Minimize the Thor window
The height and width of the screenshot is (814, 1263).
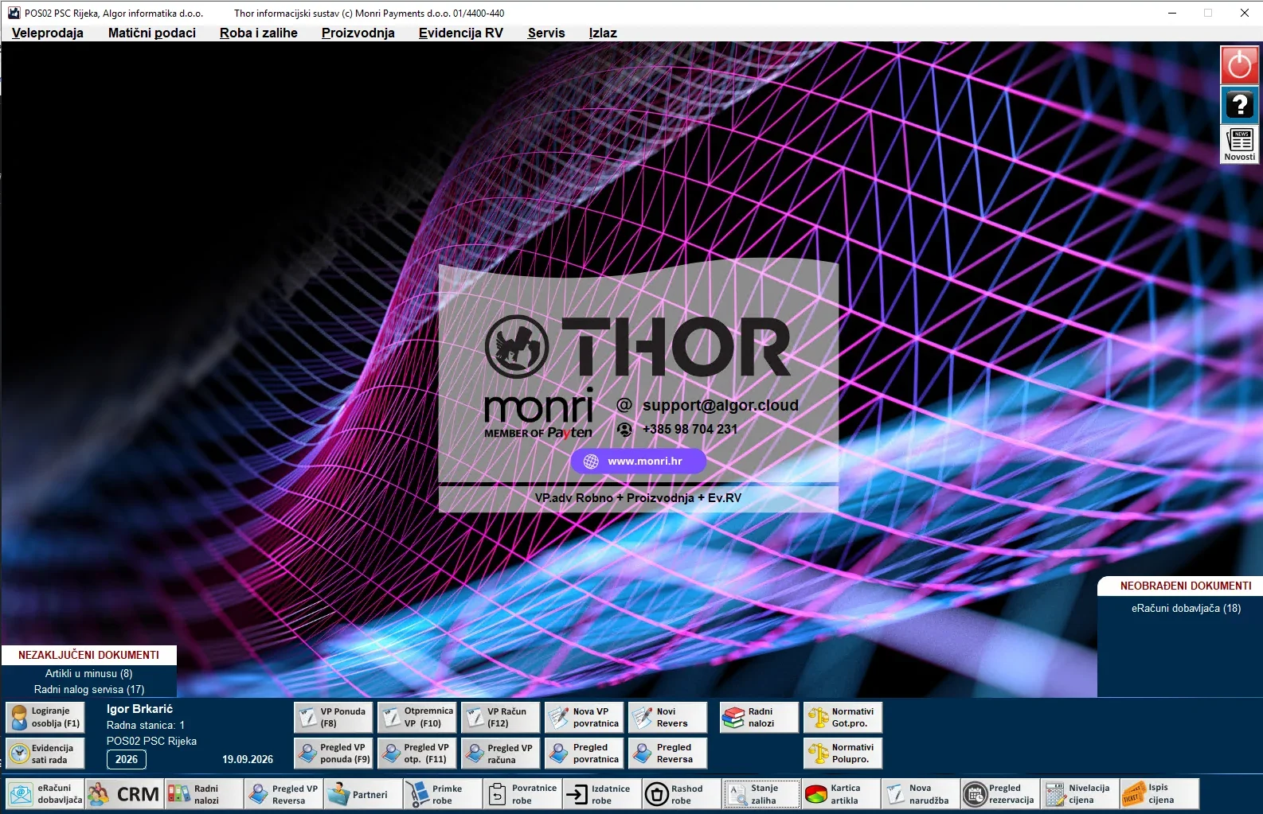coord(1172,13)
